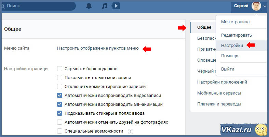Uncheck Автоматически воспроизводить GIF-анимации
The image size is (269, 137).
pyautogui.click(x=59, y=104)
